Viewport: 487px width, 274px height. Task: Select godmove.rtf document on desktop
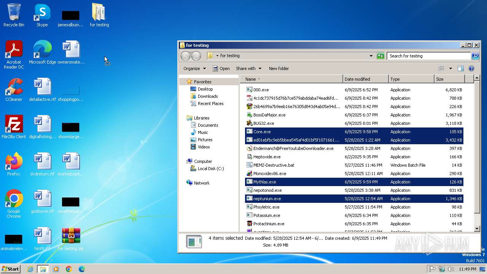[42, 202]
